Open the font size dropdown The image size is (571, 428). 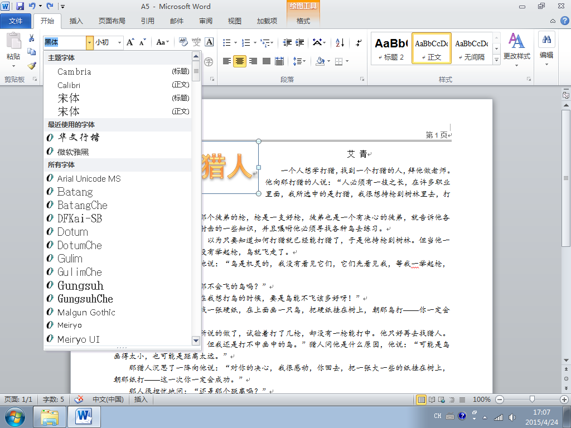(x=119, y=42)
